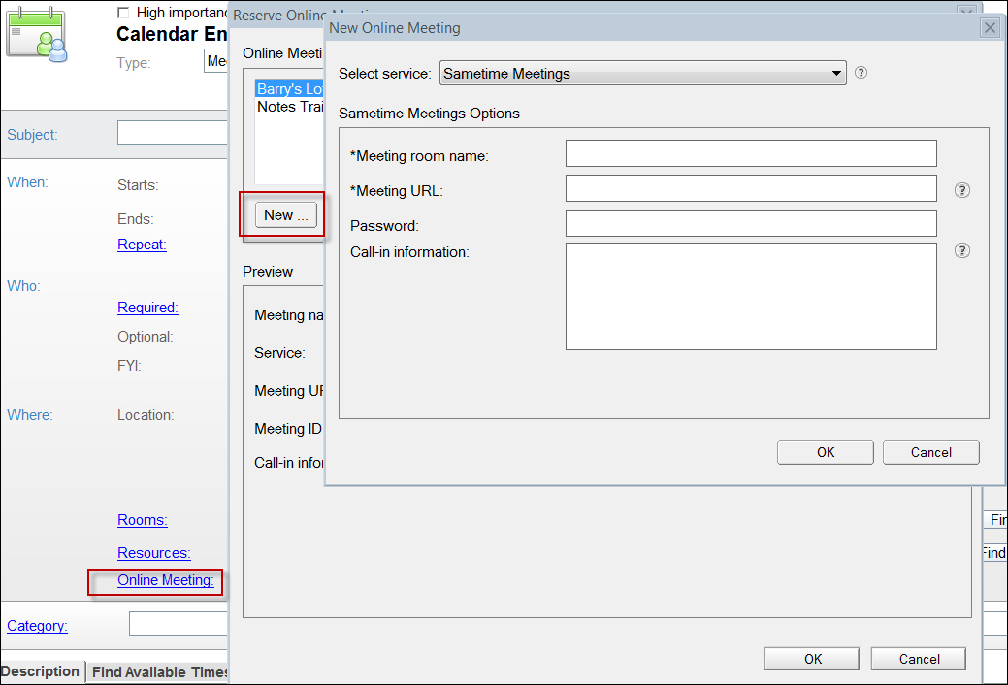Click the help icon beside Select service
Viewport: 1008px width, 685px height.
coord(861,73)
